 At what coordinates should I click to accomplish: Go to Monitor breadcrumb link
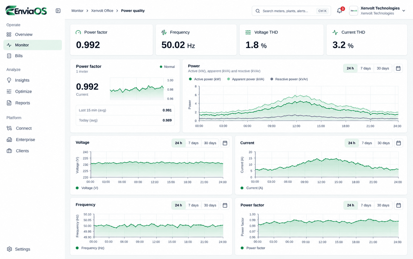click(77, 11)
